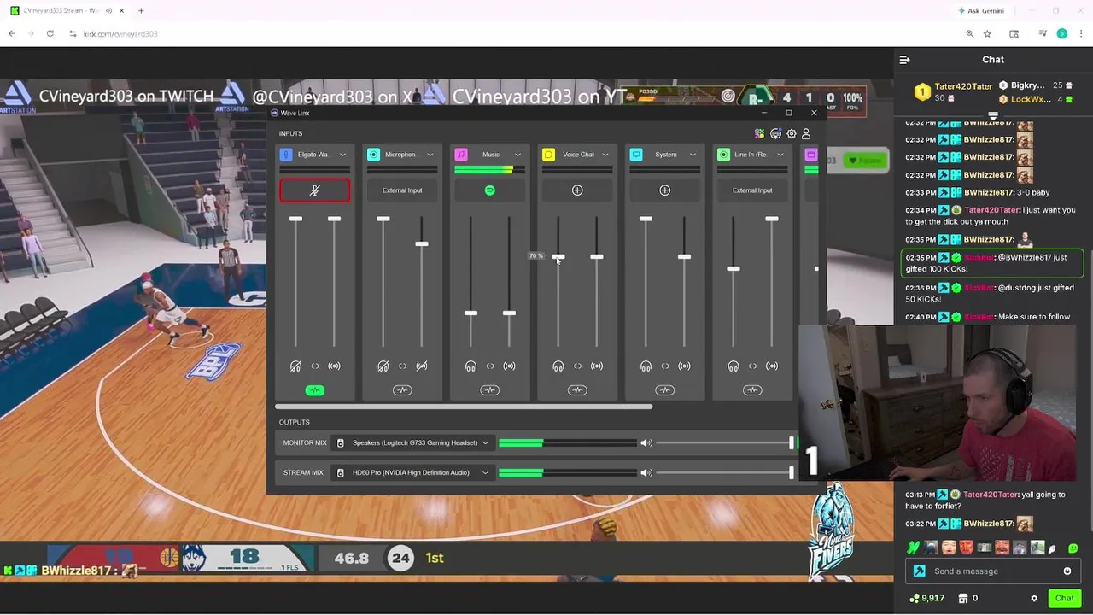Open the Spotify source in Music channel
1093x615 pixels.
489,190
